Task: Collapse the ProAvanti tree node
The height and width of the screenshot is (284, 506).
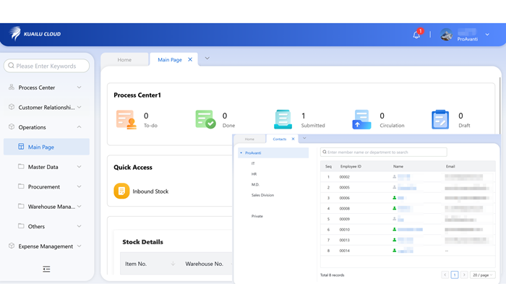Action: [x=241, y=153]
